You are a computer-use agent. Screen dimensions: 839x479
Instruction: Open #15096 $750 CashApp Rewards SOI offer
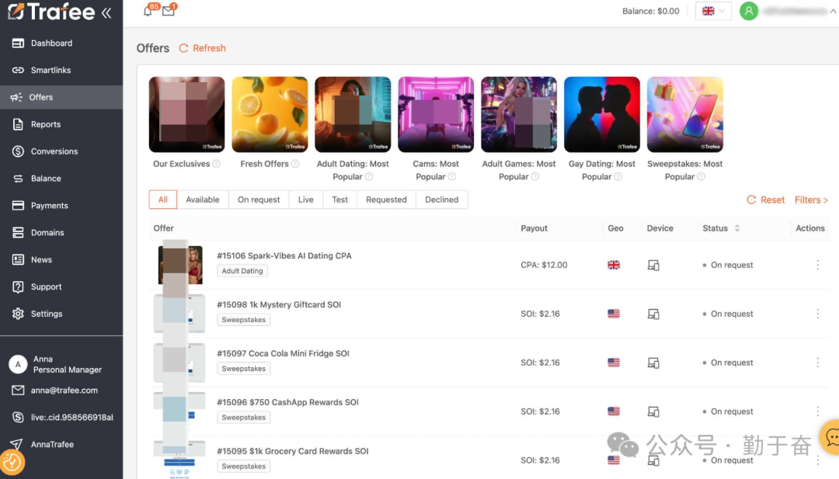[x=288, y=402]
